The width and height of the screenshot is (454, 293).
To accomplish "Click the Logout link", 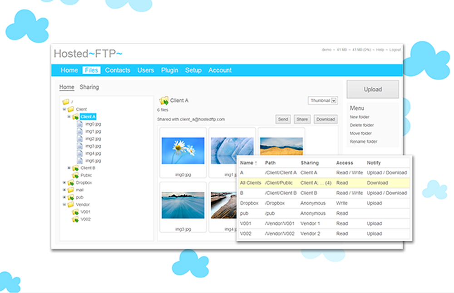I will (395, 50).
